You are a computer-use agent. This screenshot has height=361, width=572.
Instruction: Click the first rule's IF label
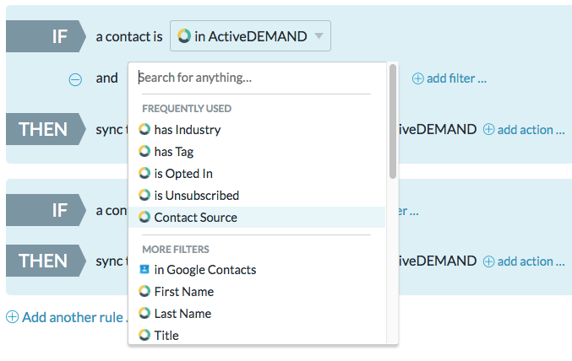[46, 36]
